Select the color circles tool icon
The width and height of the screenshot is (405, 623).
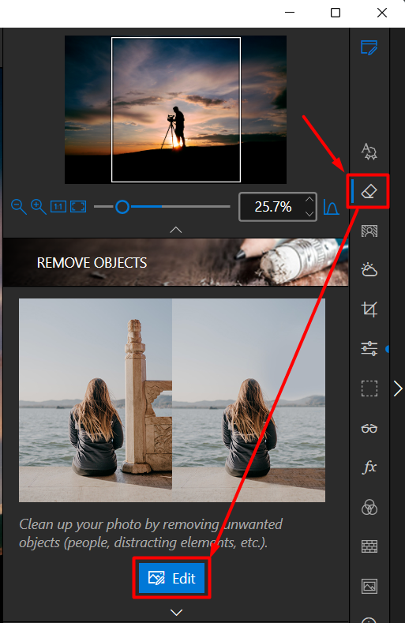pos(369,508)
